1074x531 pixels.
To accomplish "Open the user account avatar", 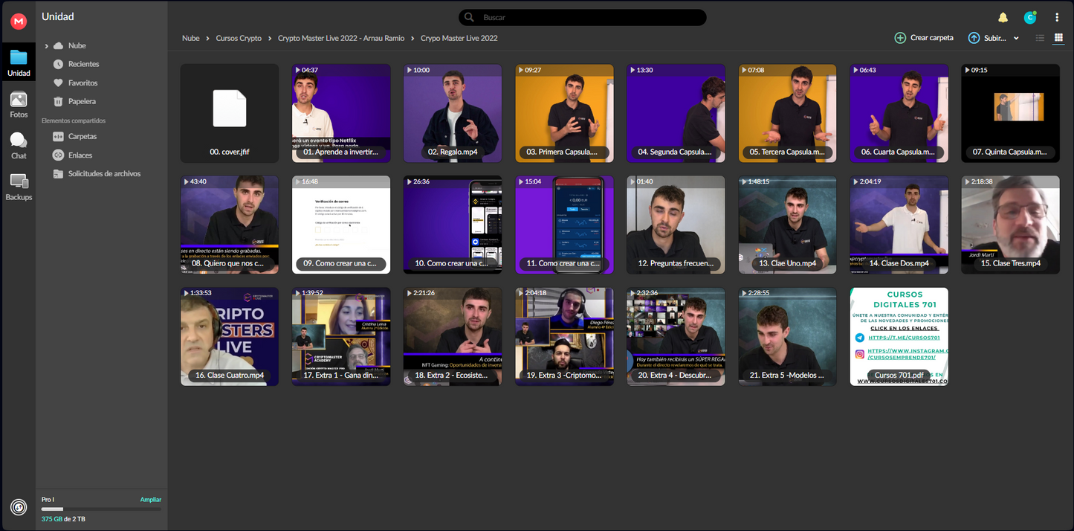I will (1029, 18).
